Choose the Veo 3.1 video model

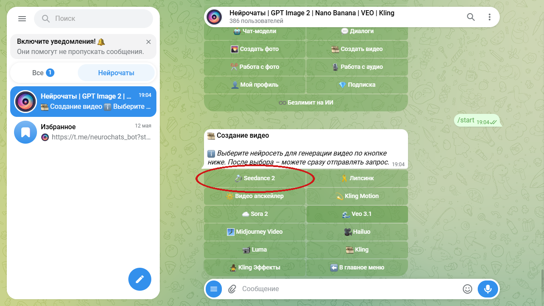click(x=357, y=214)
